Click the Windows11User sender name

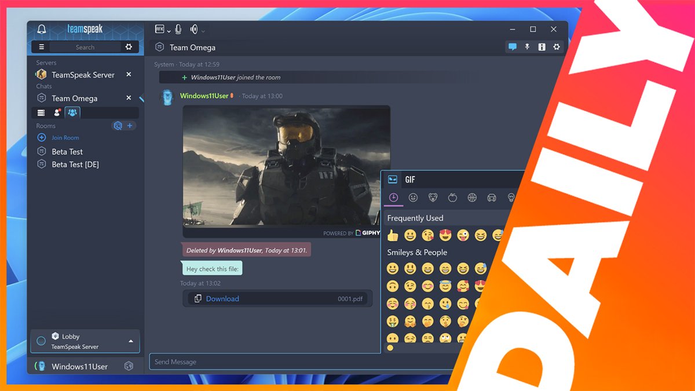(x=204, y=96)
